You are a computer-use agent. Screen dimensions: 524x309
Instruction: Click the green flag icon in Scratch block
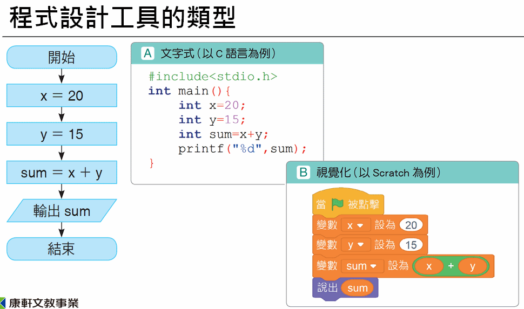[337, 203]
